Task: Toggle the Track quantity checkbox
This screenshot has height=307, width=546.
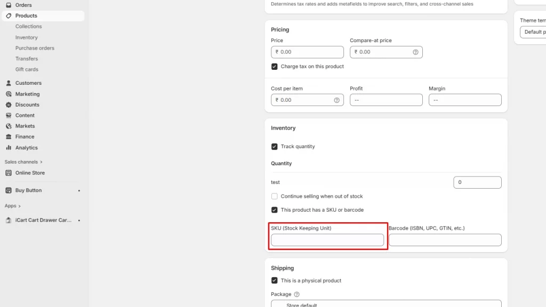Action: coord(275,147)
